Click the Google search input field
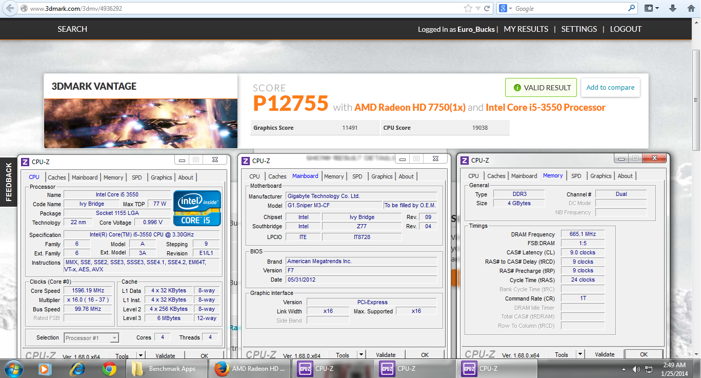The image size is (701, 378). [570, 8]
